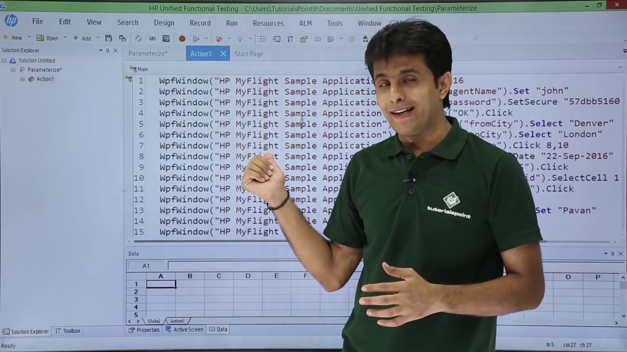627x352 pixels.
Task: Open Solution Explorer panel options dropdown
Action: tap(101, 50)
